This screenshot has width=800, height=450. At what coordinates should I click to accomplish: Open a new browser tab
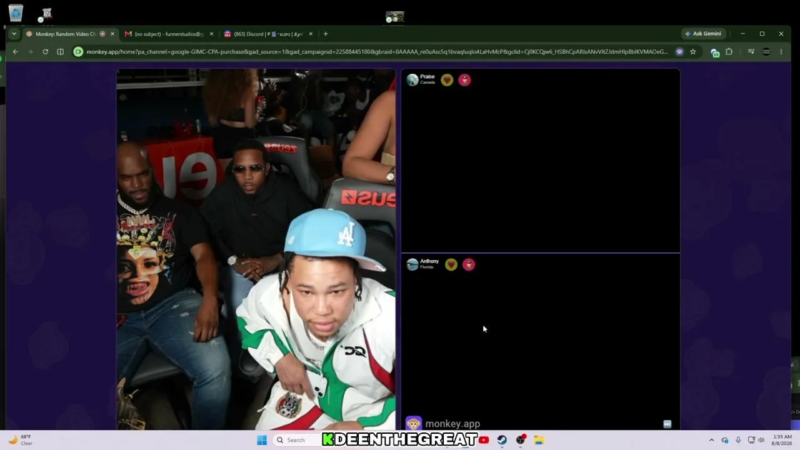[326, 34]
